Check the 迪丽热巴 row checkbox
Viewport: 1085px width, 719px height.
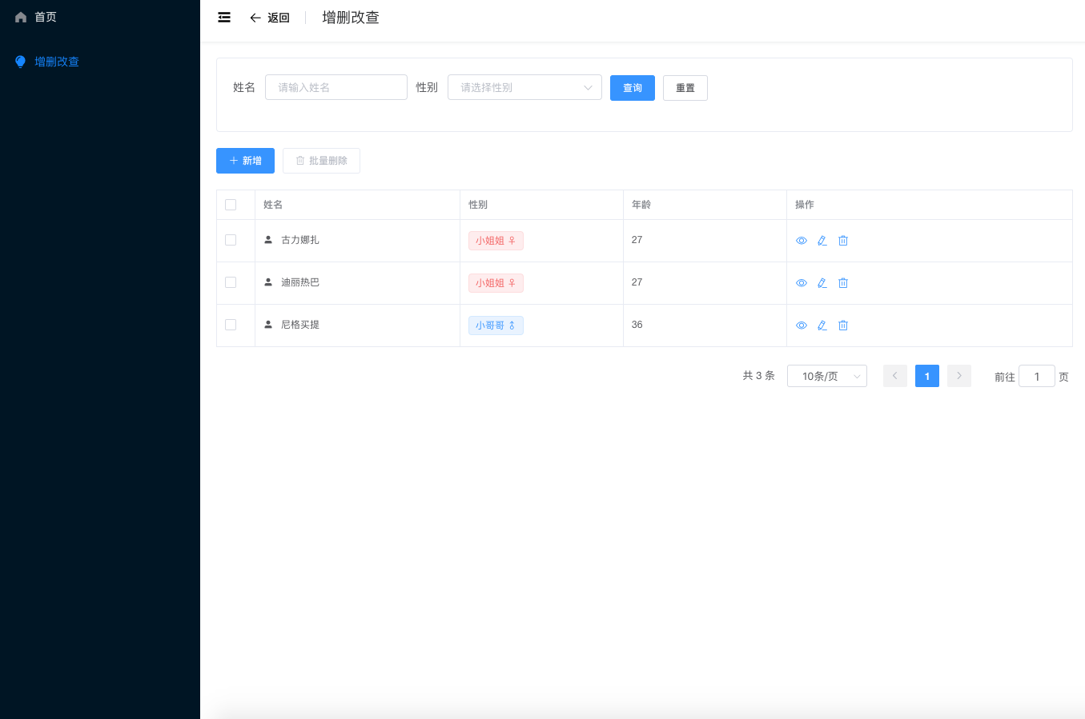[x=231, y=282]
